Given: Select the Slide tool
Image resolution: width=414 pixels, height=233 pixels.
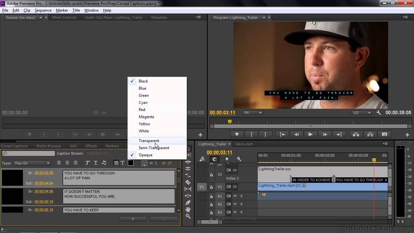Looking at the screenshot, I should 188,196.
